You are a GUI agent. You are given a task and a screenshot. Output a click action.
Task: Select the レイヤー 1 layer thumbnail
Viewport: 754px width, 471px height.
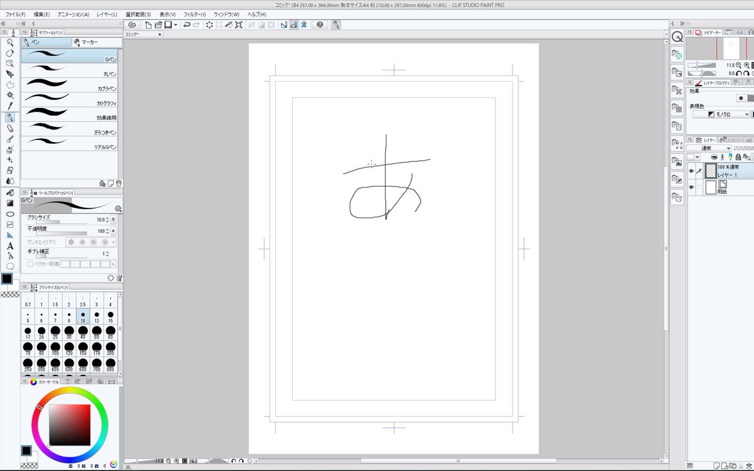(711, 171)
